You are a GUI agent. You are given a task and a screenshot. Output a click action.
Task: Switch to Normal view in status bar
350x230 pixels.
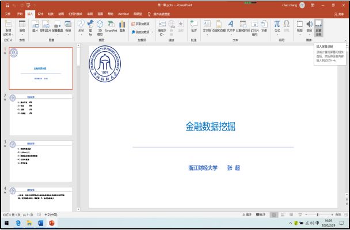[x=273, y=214]
